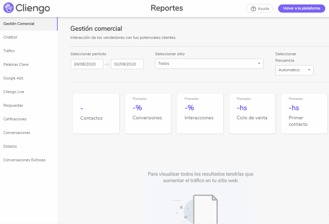The width and height of the screenshot is (329, 224).
Task: Click the Primer contacto card
Action: tap(304, 113)
